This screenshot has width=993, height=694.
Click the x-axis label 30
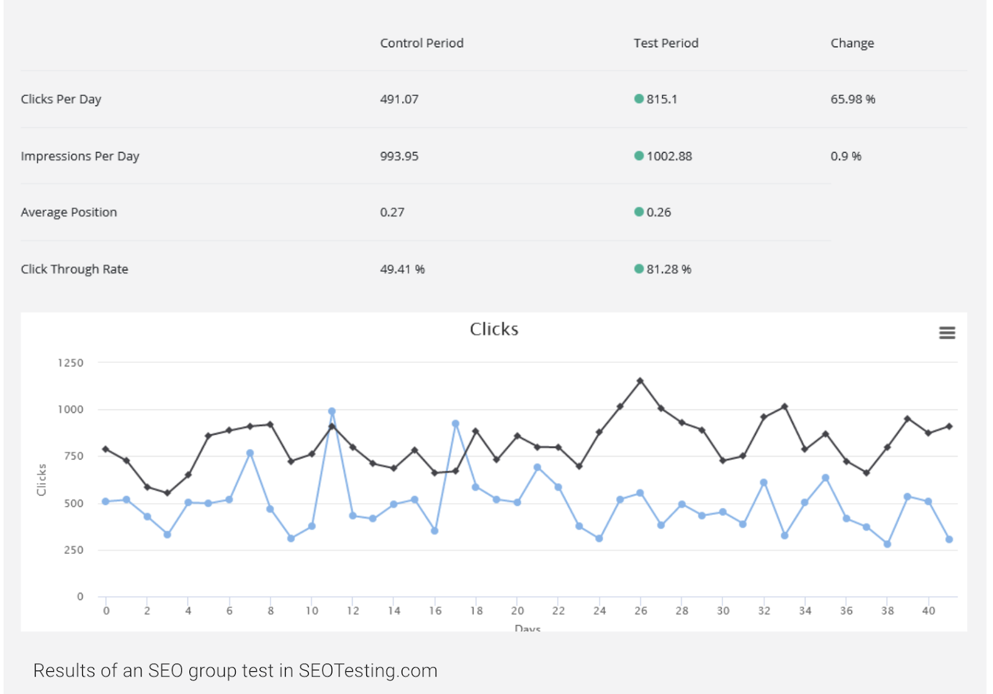coord(723,611)
